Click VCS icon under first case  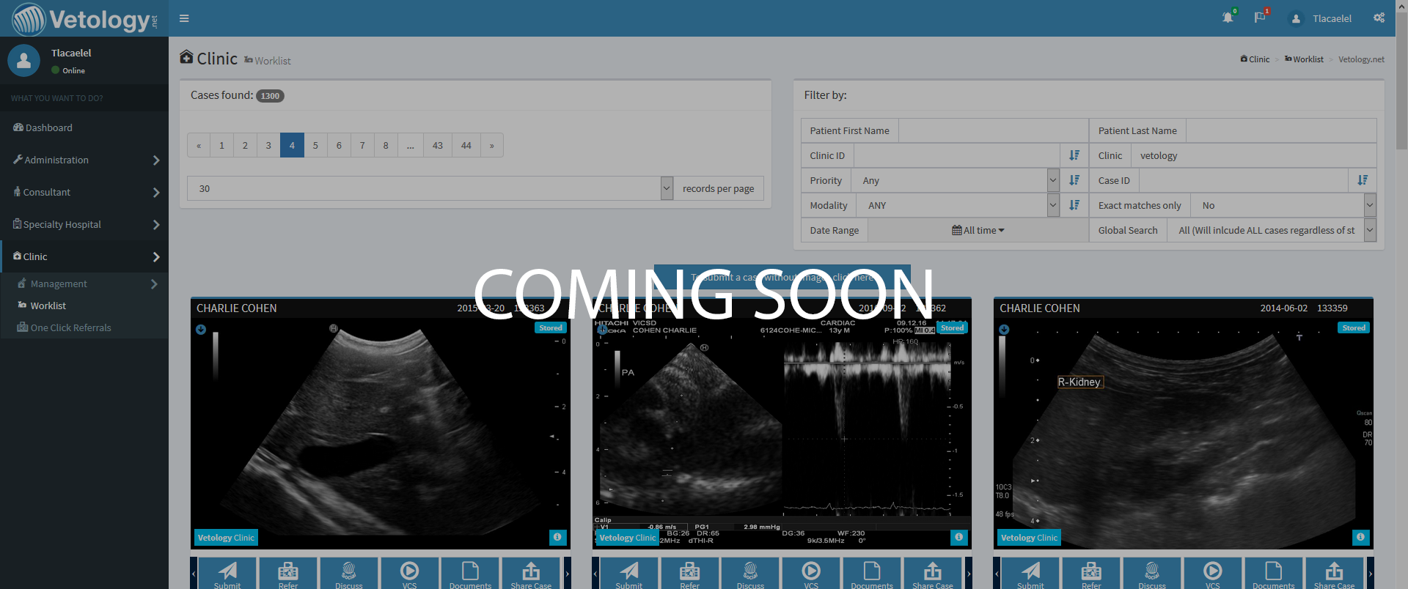tap(409, 574)
